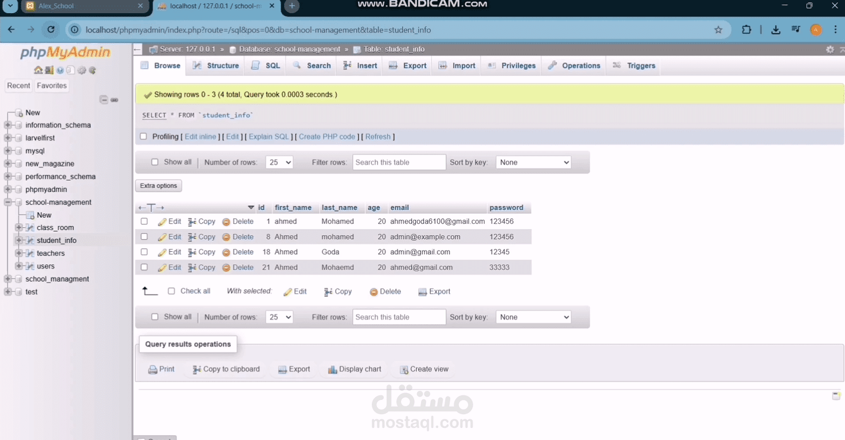Image resolution: width=845 pixels, height=440 pixels.
Task: Enable the bottom Show all checkbox
Action: click(x=155, y=317)
